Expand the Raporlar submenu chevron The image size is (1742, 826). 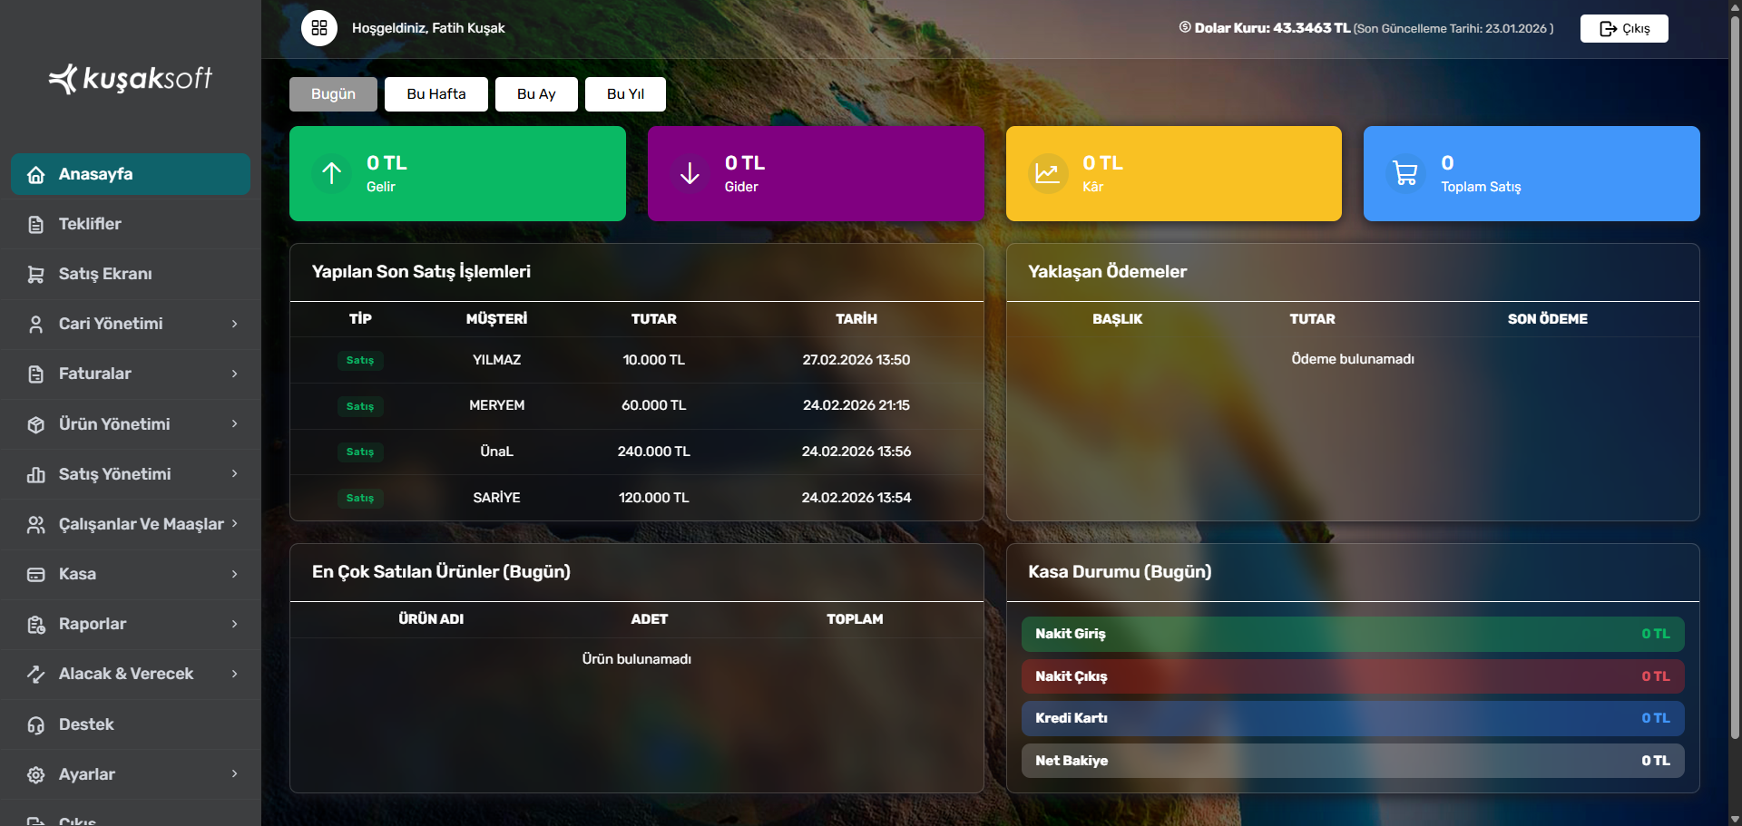coord(234,625)
